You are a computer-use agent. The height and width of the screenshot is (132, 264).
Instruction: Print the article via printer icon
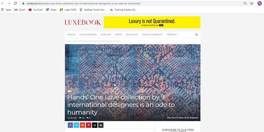pos(101,125)
